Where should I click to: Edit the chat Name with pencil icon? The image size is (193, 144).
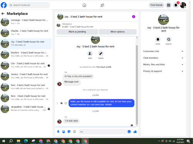[101, 54]
